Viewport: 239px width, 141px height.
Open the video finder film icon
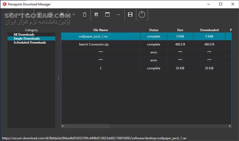(130, 15)
